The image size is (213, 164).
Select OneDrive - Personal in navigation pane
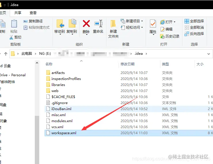13,75
